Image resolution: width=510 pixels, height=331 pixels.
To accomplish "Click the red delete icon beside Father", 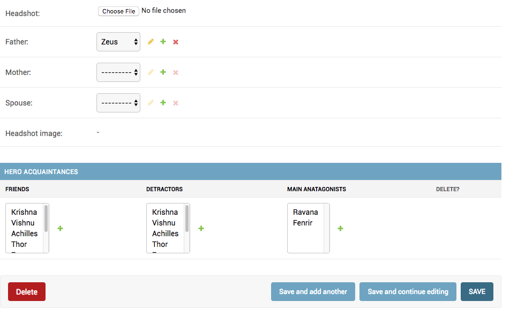I will [x=176, y=42].
